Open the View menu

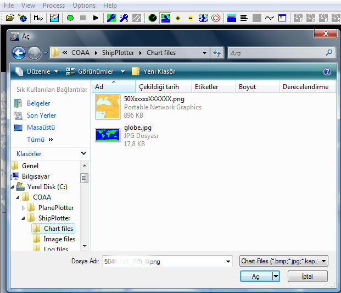coord(28,5)
